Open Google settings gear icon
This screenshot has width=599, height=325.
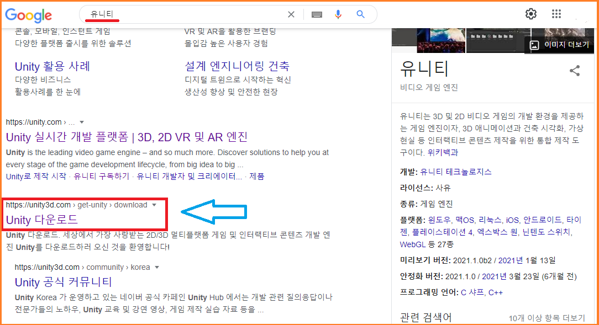531,14
